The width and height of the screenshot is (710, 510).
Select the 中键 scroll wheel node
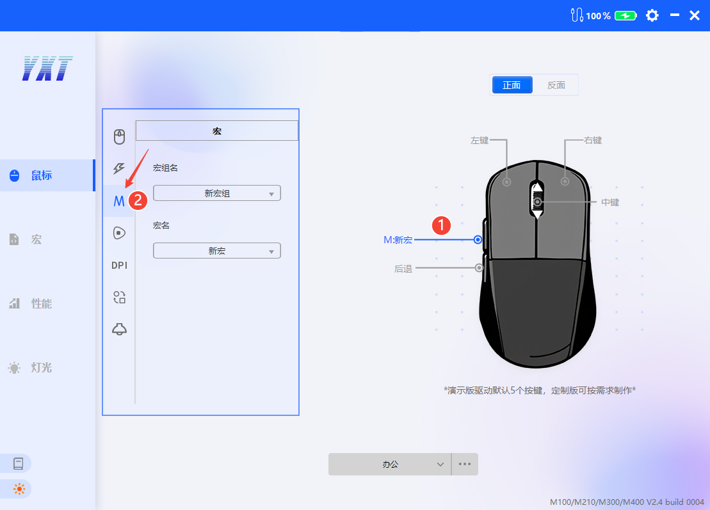(x=538, y=202)
